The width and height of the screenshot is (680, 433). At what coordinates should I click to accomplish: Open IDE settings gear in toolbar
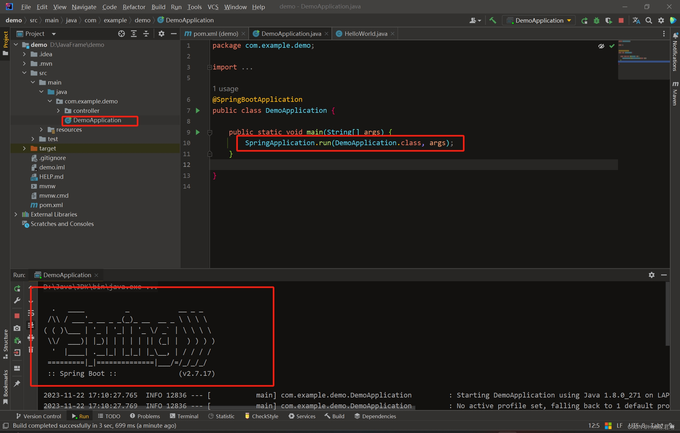(x=661, y=20)
